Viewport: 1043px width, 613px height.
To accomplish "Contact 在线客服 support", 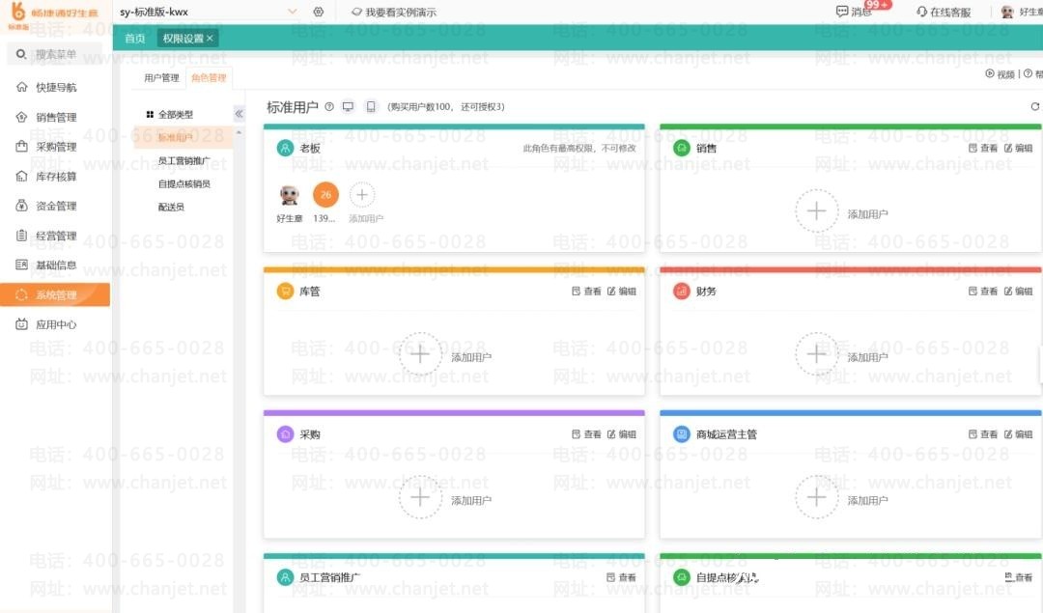I will [x=944, y=12].
